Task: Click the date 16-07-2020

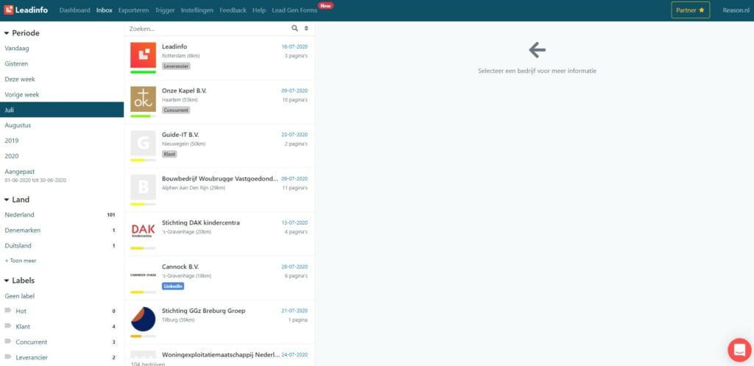Action: [x=295, y=46]
